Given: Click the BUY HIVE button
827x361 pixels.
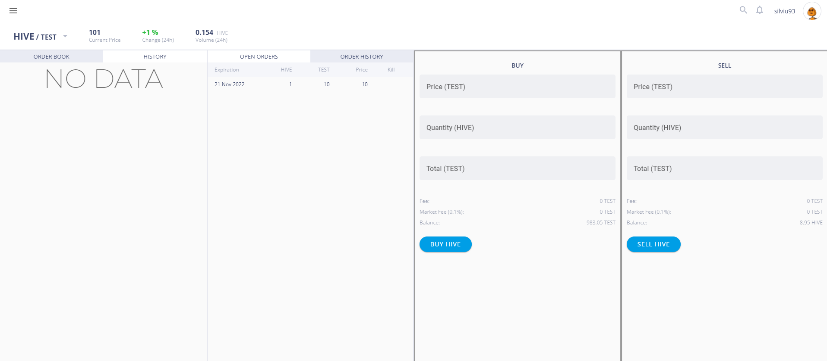Looking at the screenshot, I should pos(445,244).
